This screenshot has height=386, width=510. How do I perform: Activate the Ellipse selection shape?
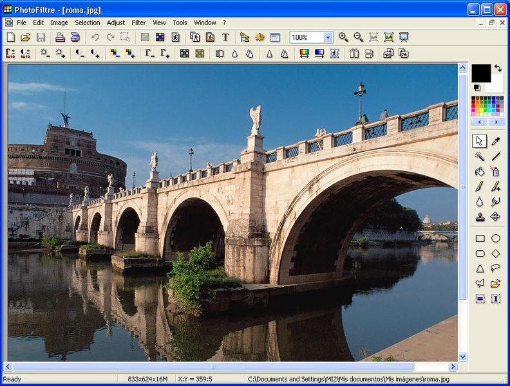click(496, 239)
